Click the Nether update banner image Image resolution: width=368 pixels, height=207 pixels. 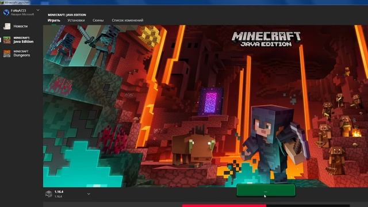[x=205, y=106]
